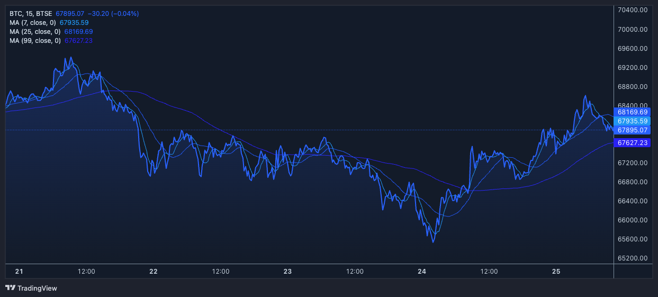Viewport: 658px width, 297px height.
Task: Select the MA (25, close, 0) indicator legend
Action: [x=35, y=32]
